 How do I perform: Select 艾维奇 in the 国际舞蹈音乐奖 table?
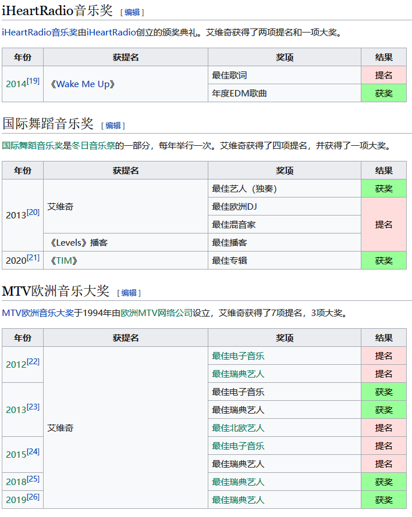click(126, 206)
